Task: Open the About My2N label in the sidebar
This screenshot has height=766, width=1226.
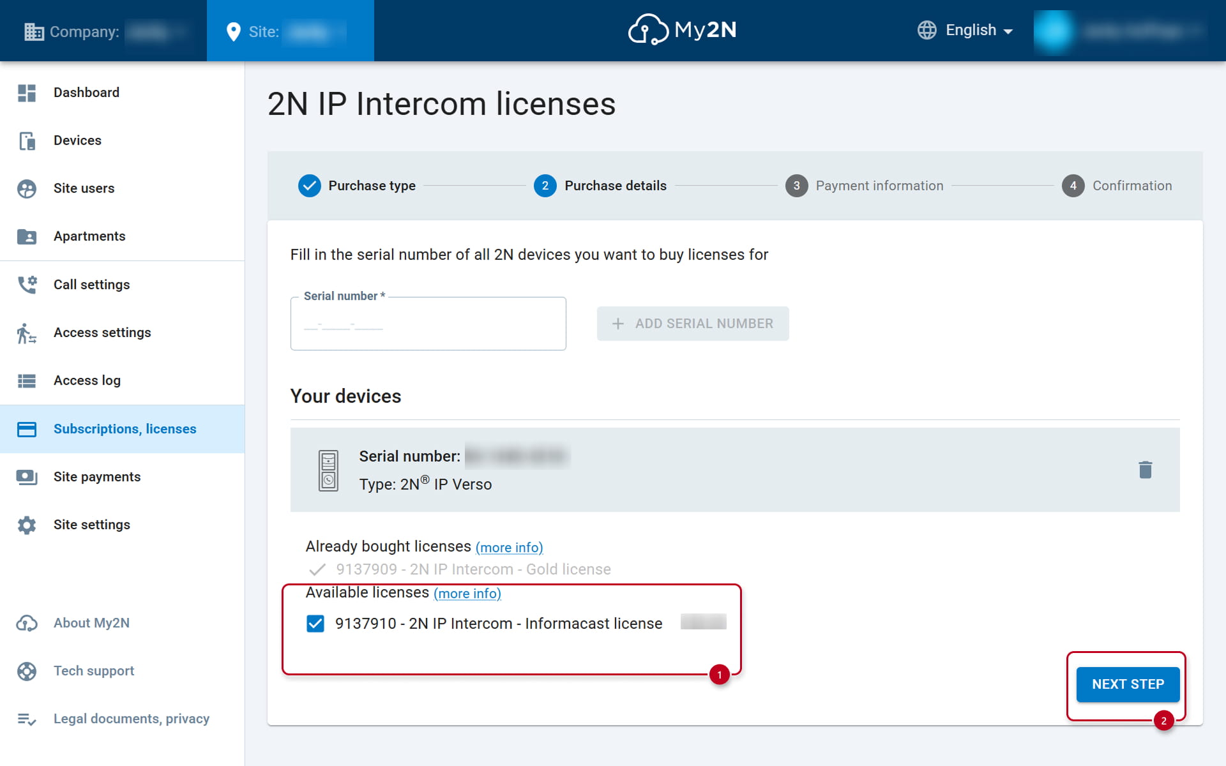Action: (x=91, y=623)
